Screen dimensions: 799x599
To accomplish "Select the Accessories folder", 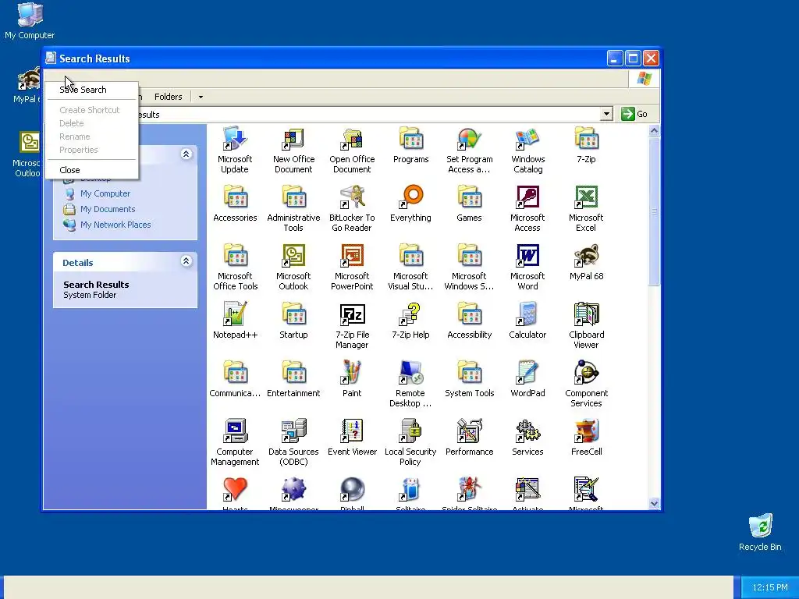I will (235, 204).
